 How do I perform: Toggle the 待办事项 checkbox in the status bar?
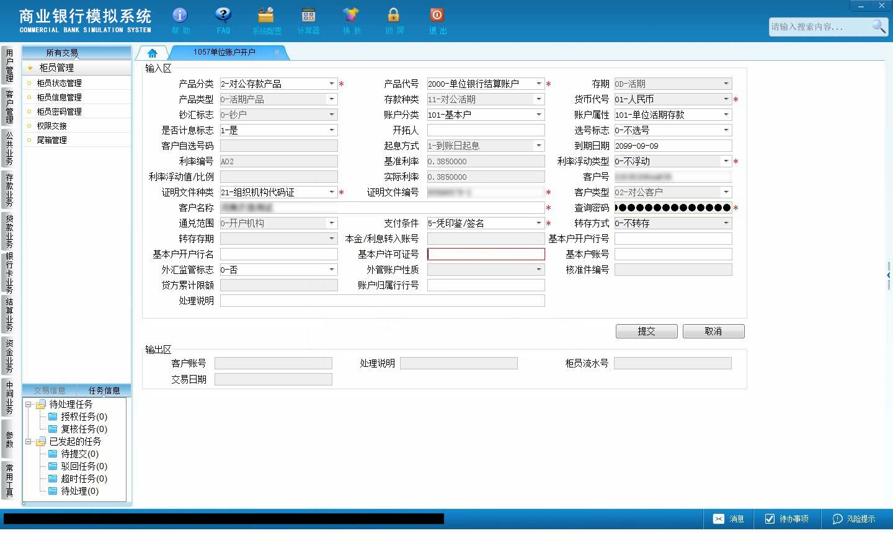[x=770, y=519]
